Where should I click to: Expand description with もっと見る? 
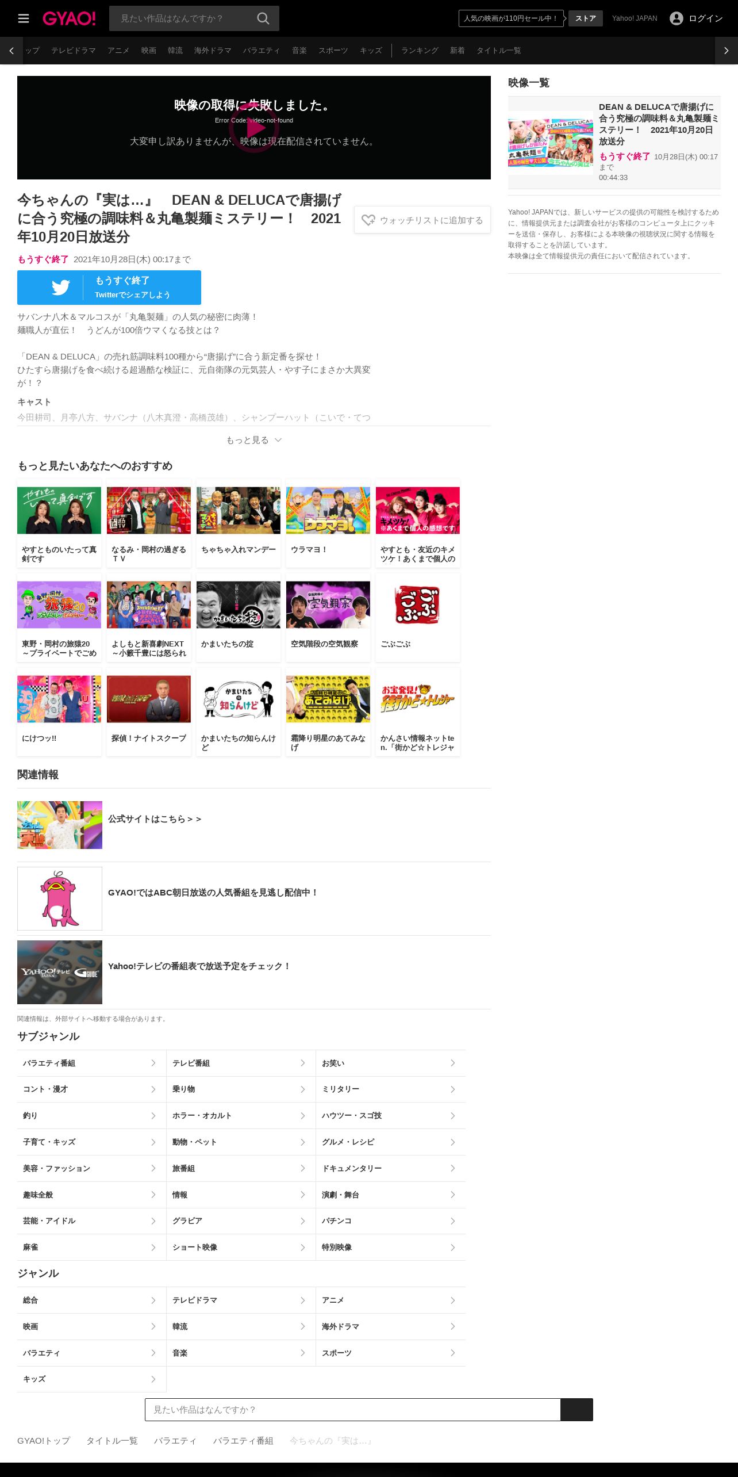[x=254, y=440]
